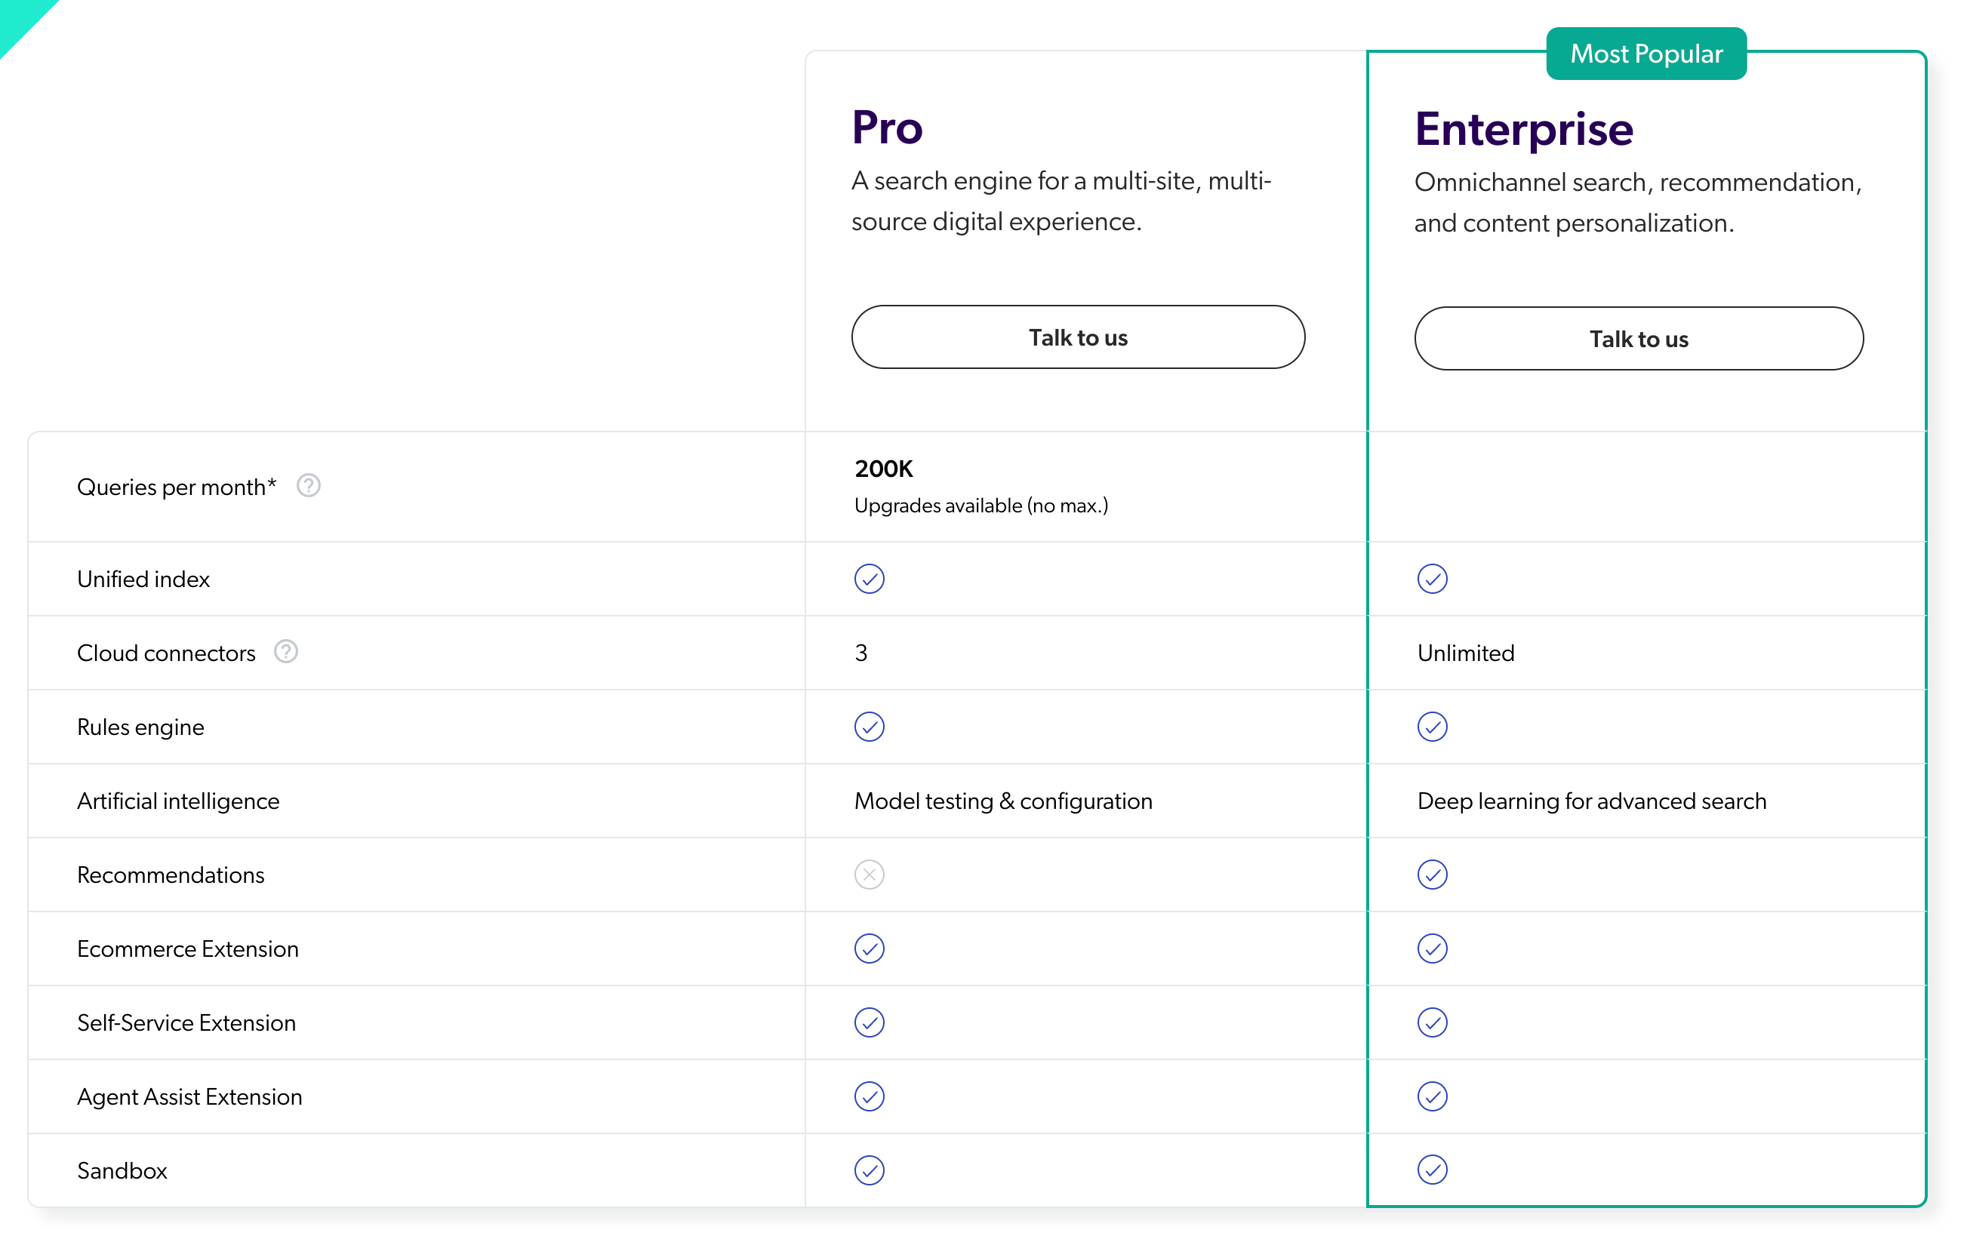Image resolution: width=1961 pixels, height=1239 pixels.
Task: Click Pro checkmark icon for Sandbox
Action: 869,1170
